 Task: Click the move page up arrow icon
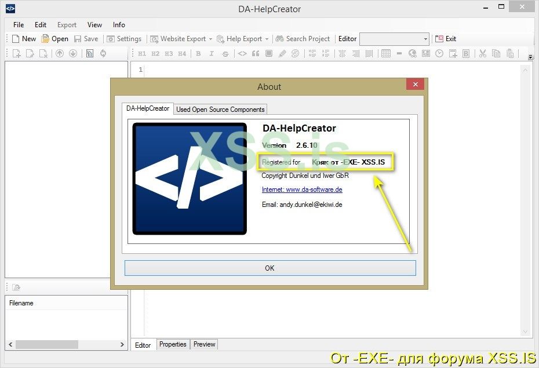[x=60, y=53]
